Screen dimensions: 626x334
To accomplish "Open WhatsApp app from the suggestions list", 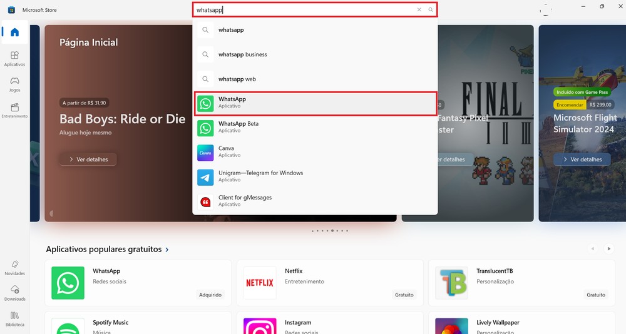I will pos(315,104).
